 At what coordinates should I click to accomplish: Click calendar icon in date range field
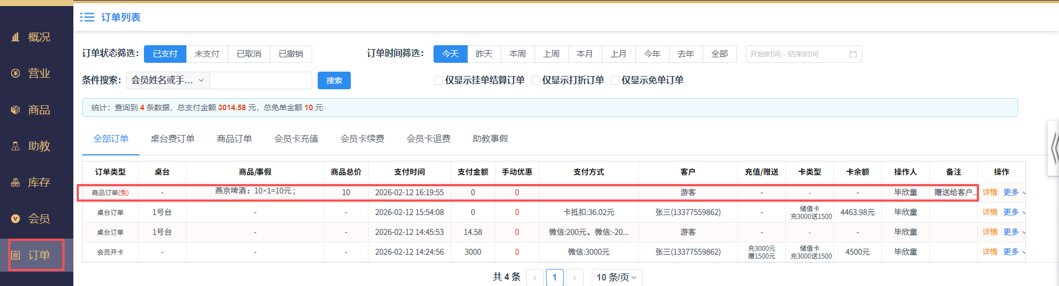(853, 54)
